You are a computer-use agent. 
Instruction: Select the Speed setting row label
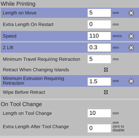(10, 36)
